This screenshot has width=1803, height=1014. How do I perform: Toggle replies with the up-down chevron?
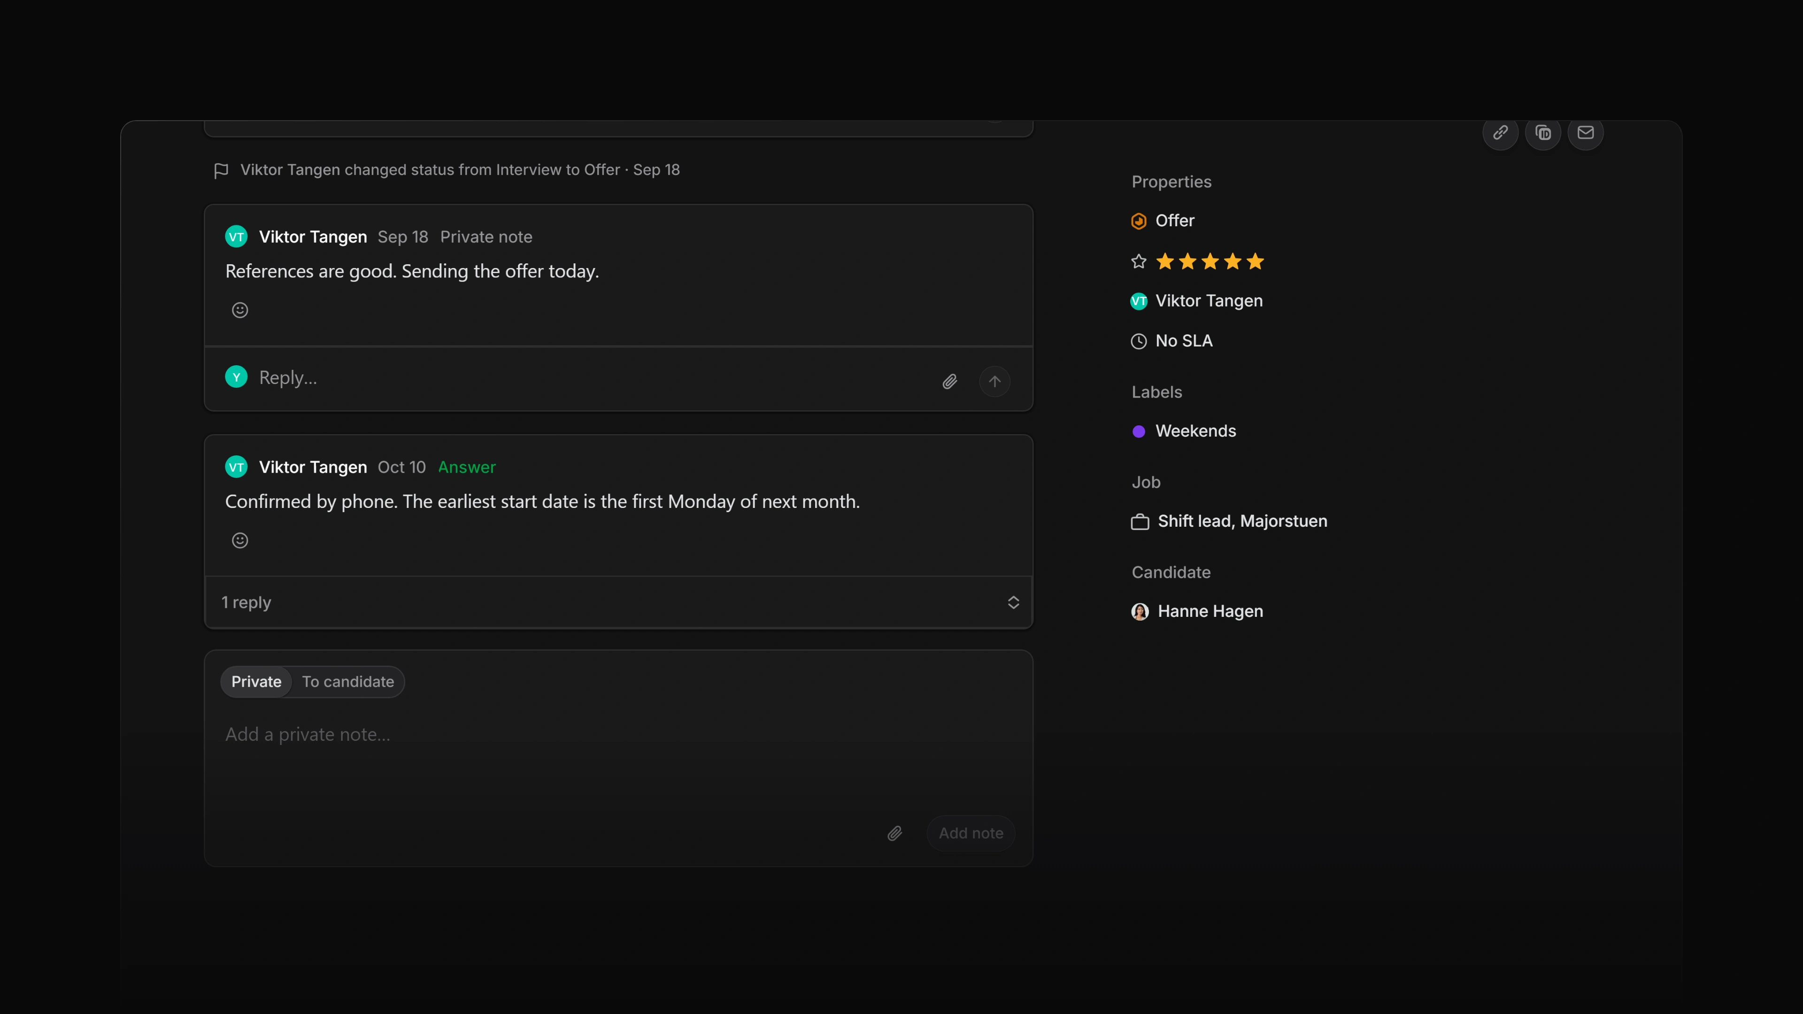tap(1014, 602)
